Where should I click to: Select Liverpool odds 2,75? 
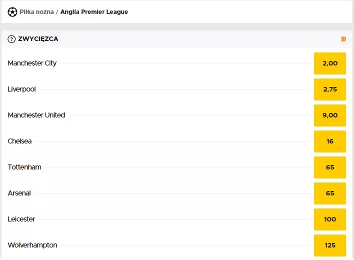click(x=330, y=89)
